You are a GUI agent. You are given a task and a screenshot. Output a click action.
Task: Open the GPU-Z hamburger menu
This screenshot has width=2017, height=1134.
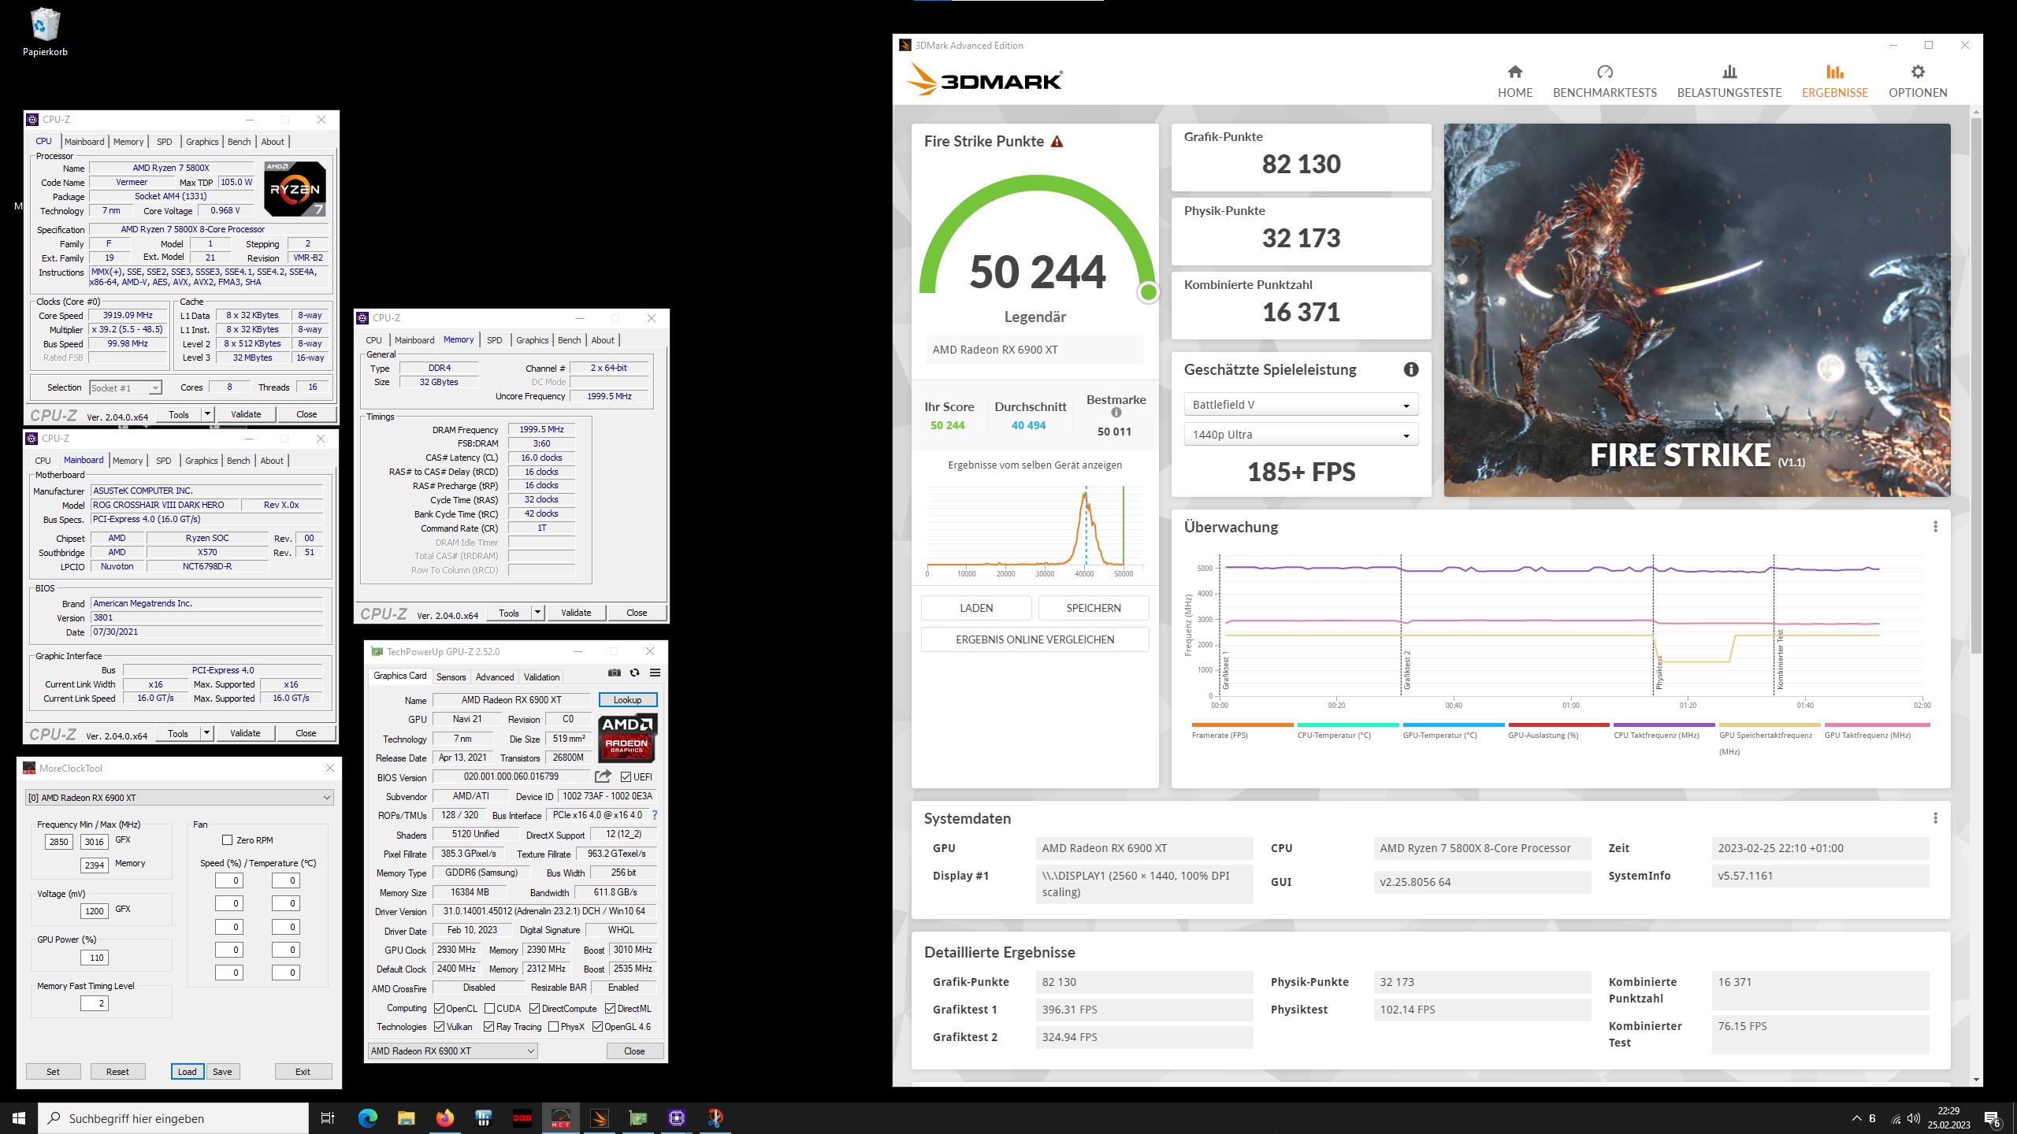(655, 673)
